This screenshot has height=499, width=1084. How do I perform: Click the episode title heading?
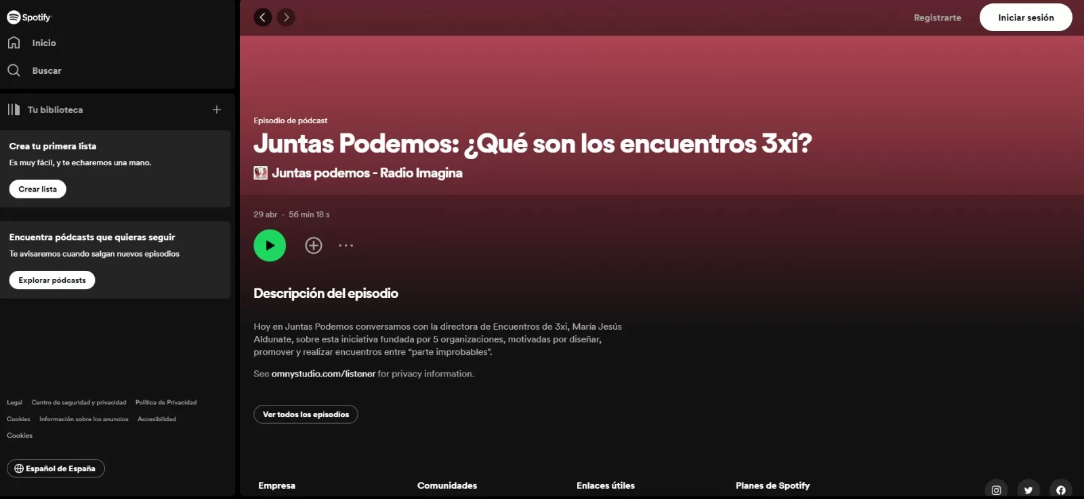point(533,144)
